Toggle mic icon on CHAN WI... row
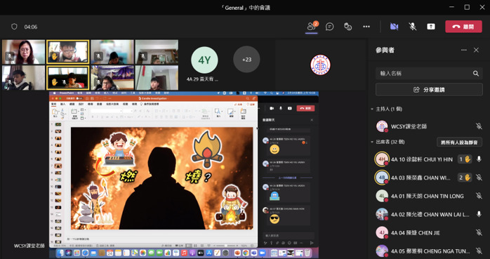 click(479, 178)
